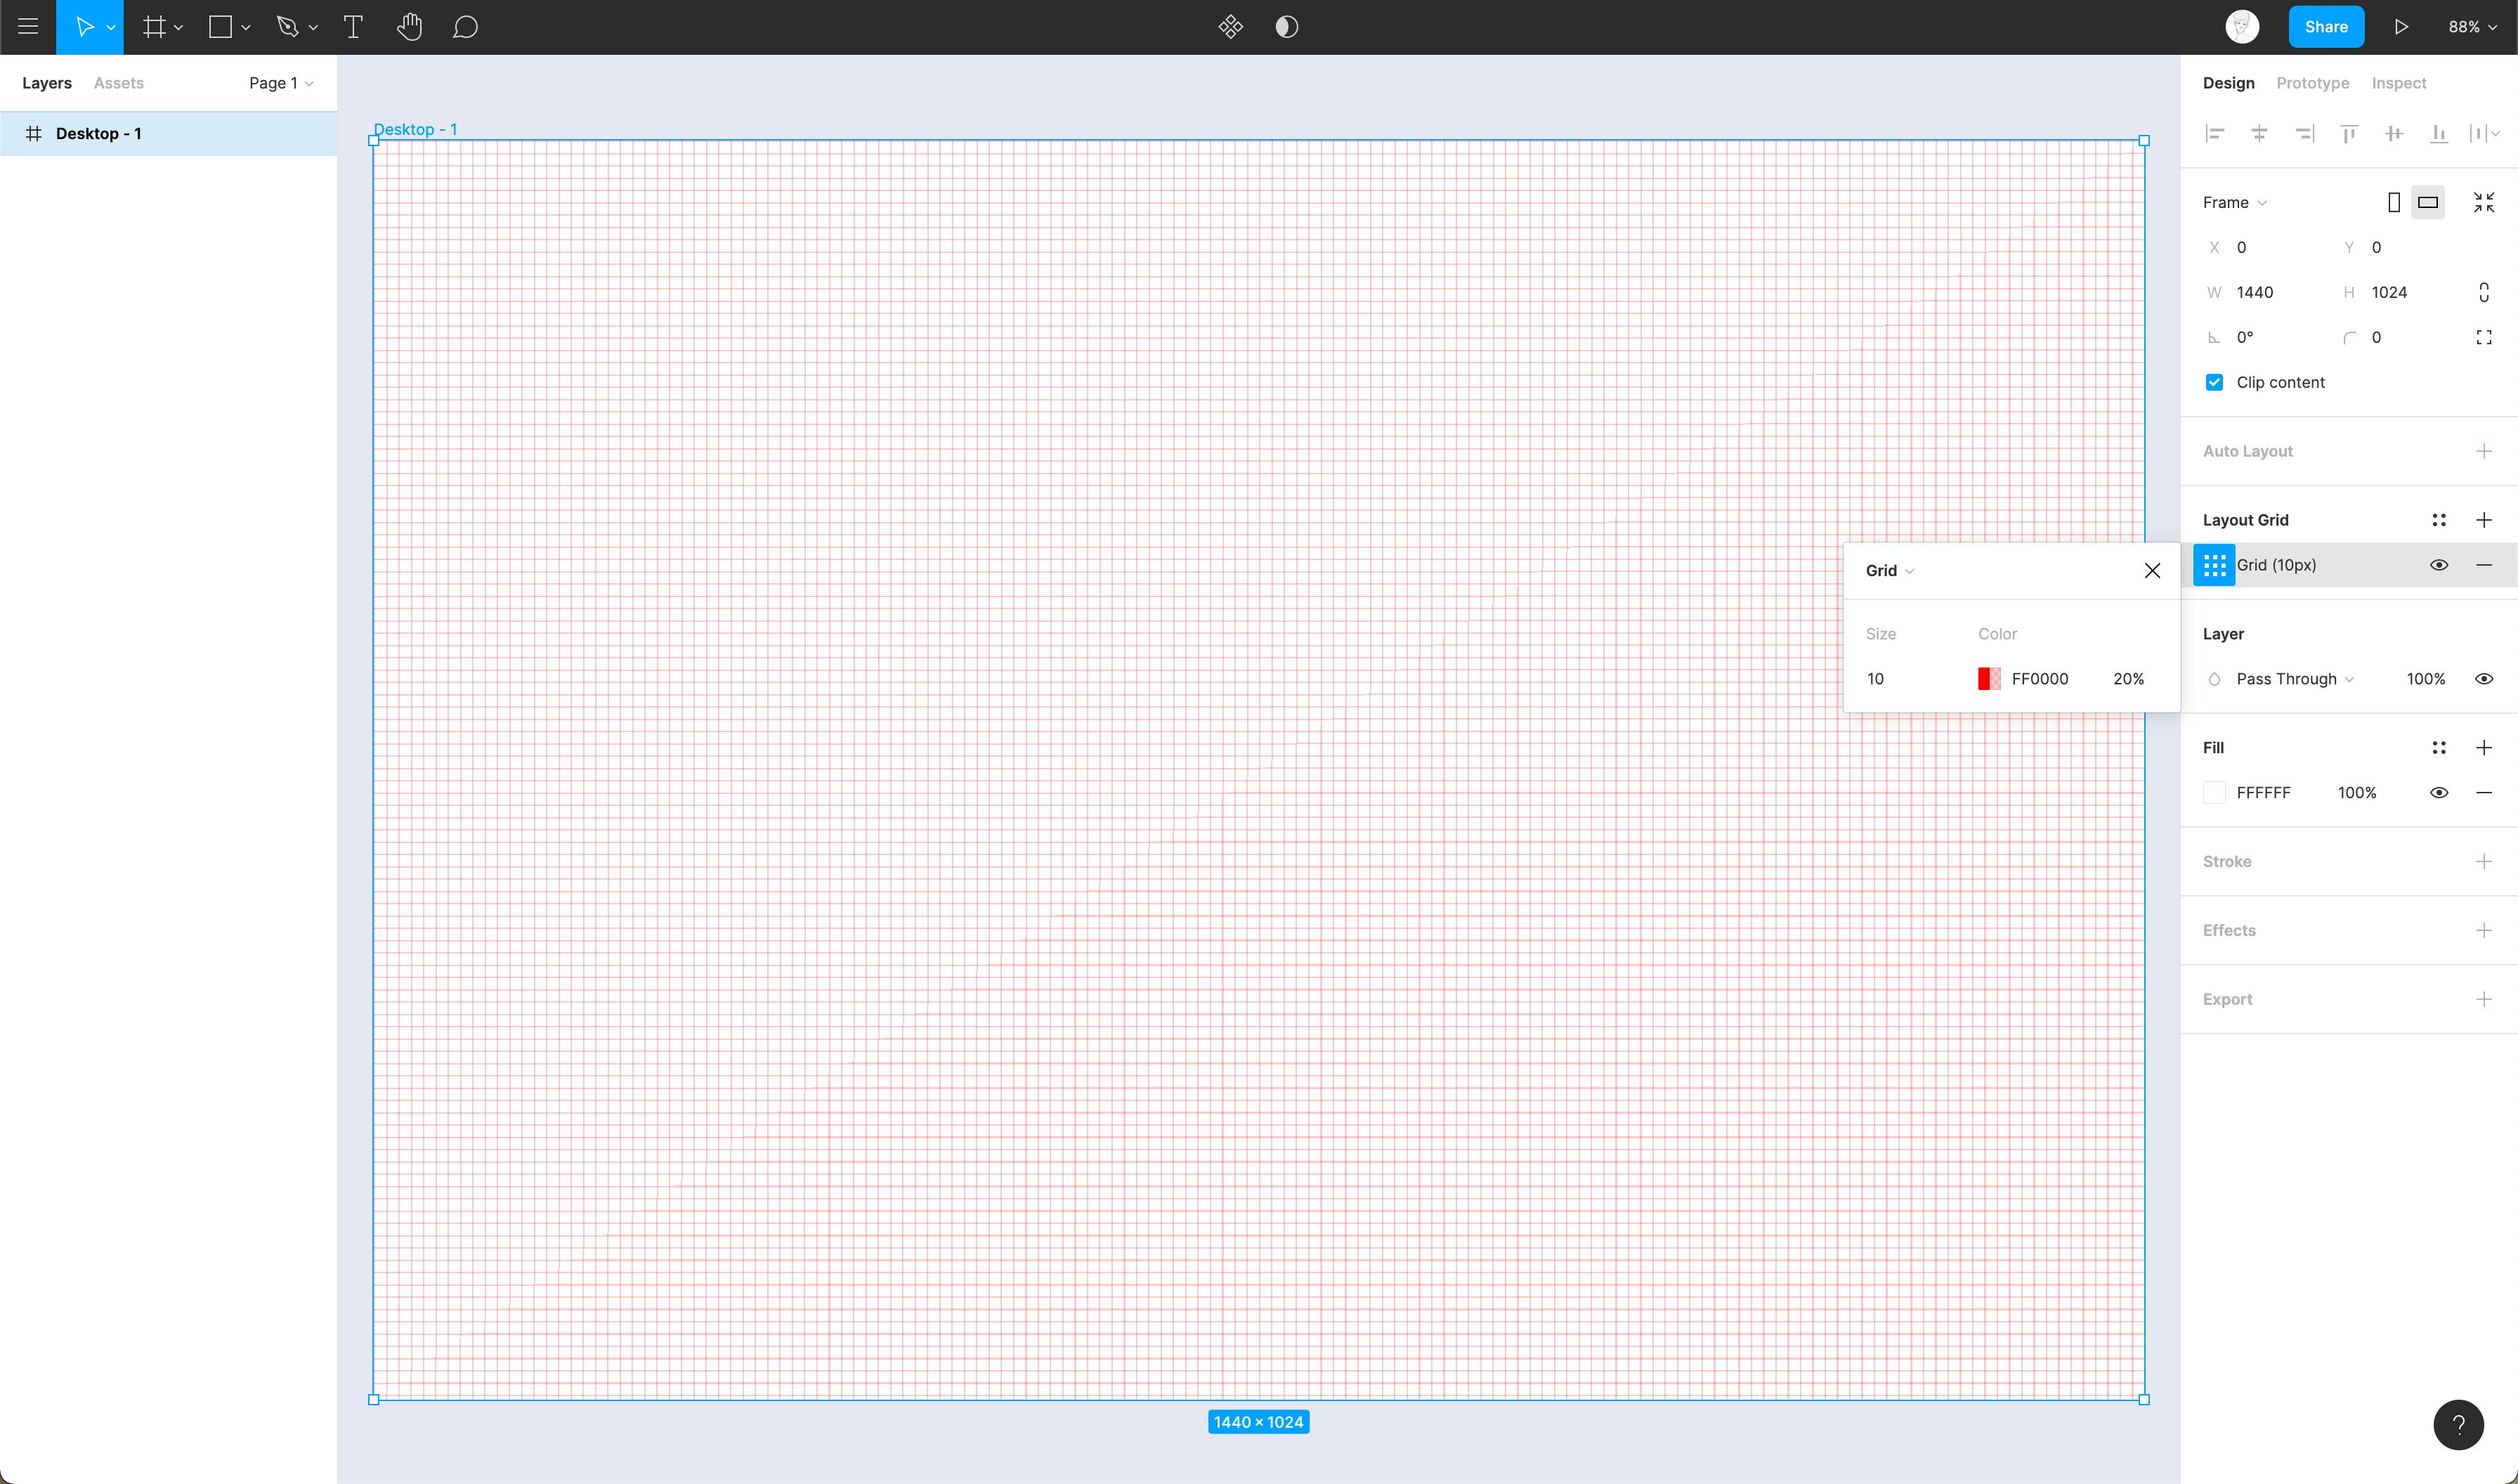
Task: Expand the Pass Through blend mode dropdown
Action: tap(2294, 679)
